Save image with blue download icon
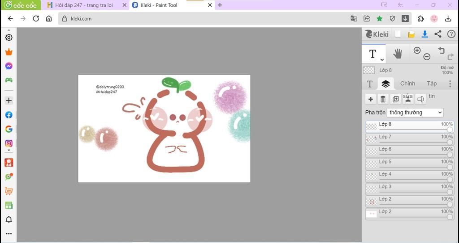This screenshot has width=459, height=243. tap(425, 34)
